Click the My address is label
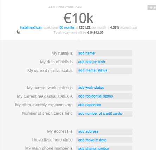Screen dimensions: 156x150 [60, 131]
